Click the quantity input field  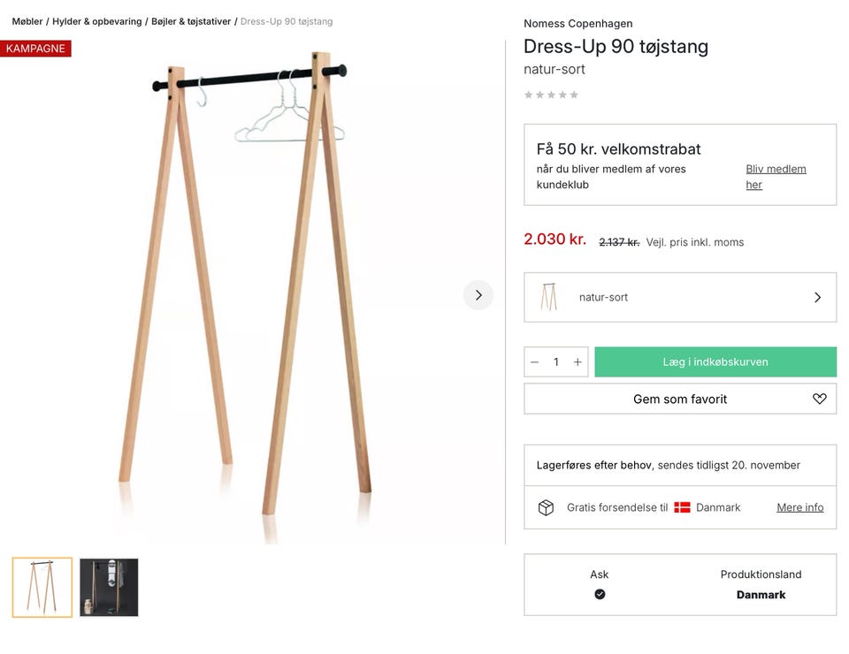tap(556, 362)
